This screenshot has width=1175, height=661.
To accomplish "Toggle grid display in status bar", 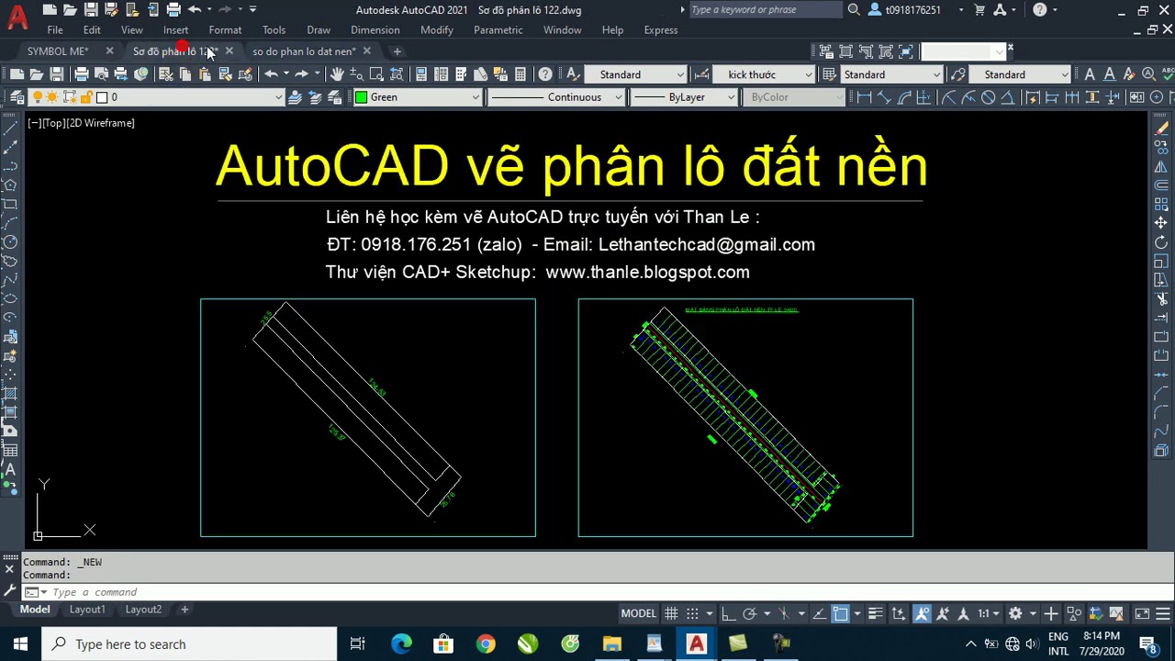I will pos(671,613).
